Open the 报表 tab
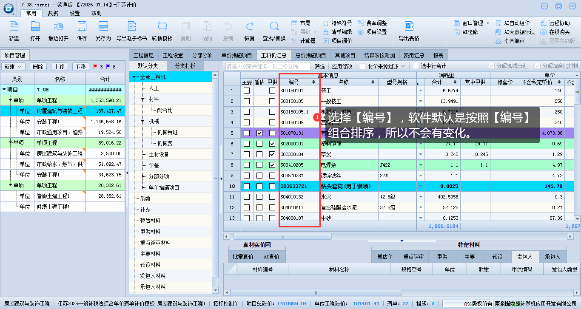 pyautogui.click(x=439, y=55)
